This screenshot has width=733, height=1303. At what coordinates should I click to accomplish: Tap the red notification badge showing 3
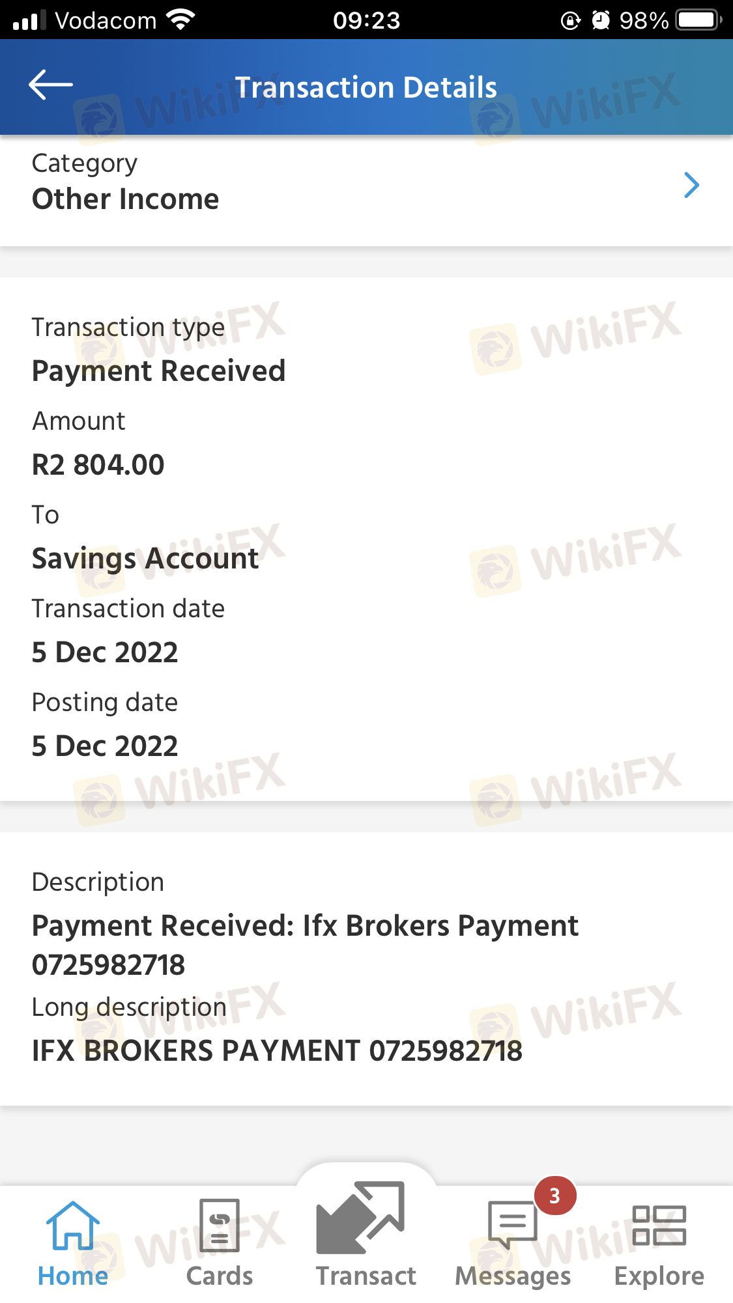pos(554,1196)
